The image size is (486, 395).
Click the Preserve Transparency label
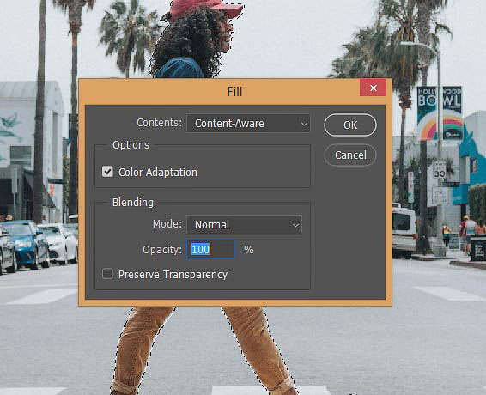tap(173, 275)
